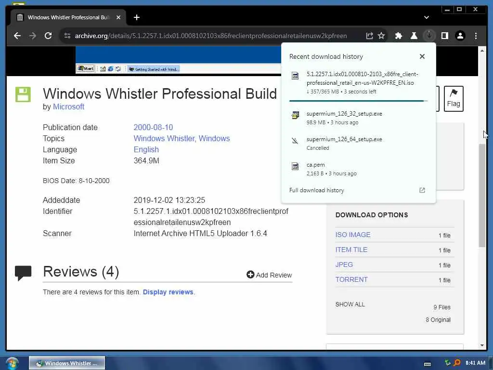This screenshot has height=370, width=493.
Task: Open Full download history link
Action: 317,190
